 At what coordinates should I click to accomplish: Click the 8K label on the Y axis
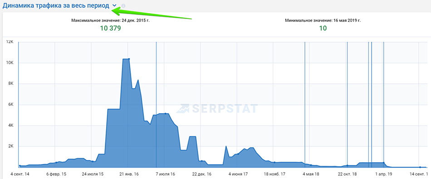[x=11, y=84]
